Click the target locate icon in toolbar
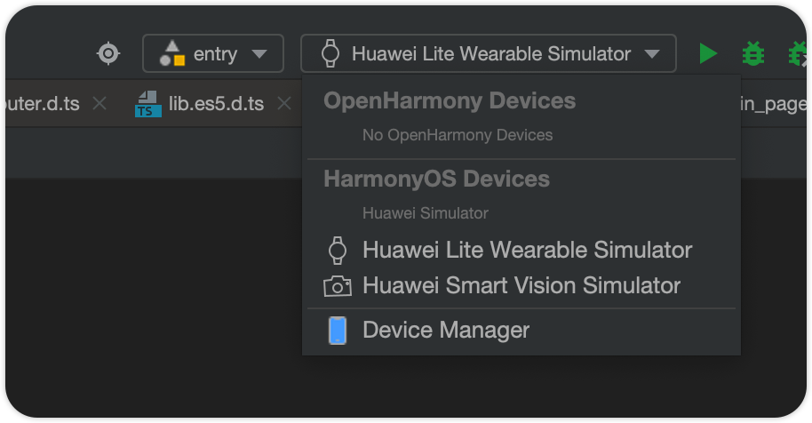The image size is (812, 423). click(108, 54)
